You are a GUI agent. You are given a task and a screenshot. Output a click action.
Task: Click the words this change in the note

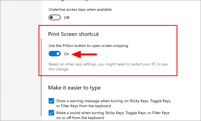coord(59,69)
